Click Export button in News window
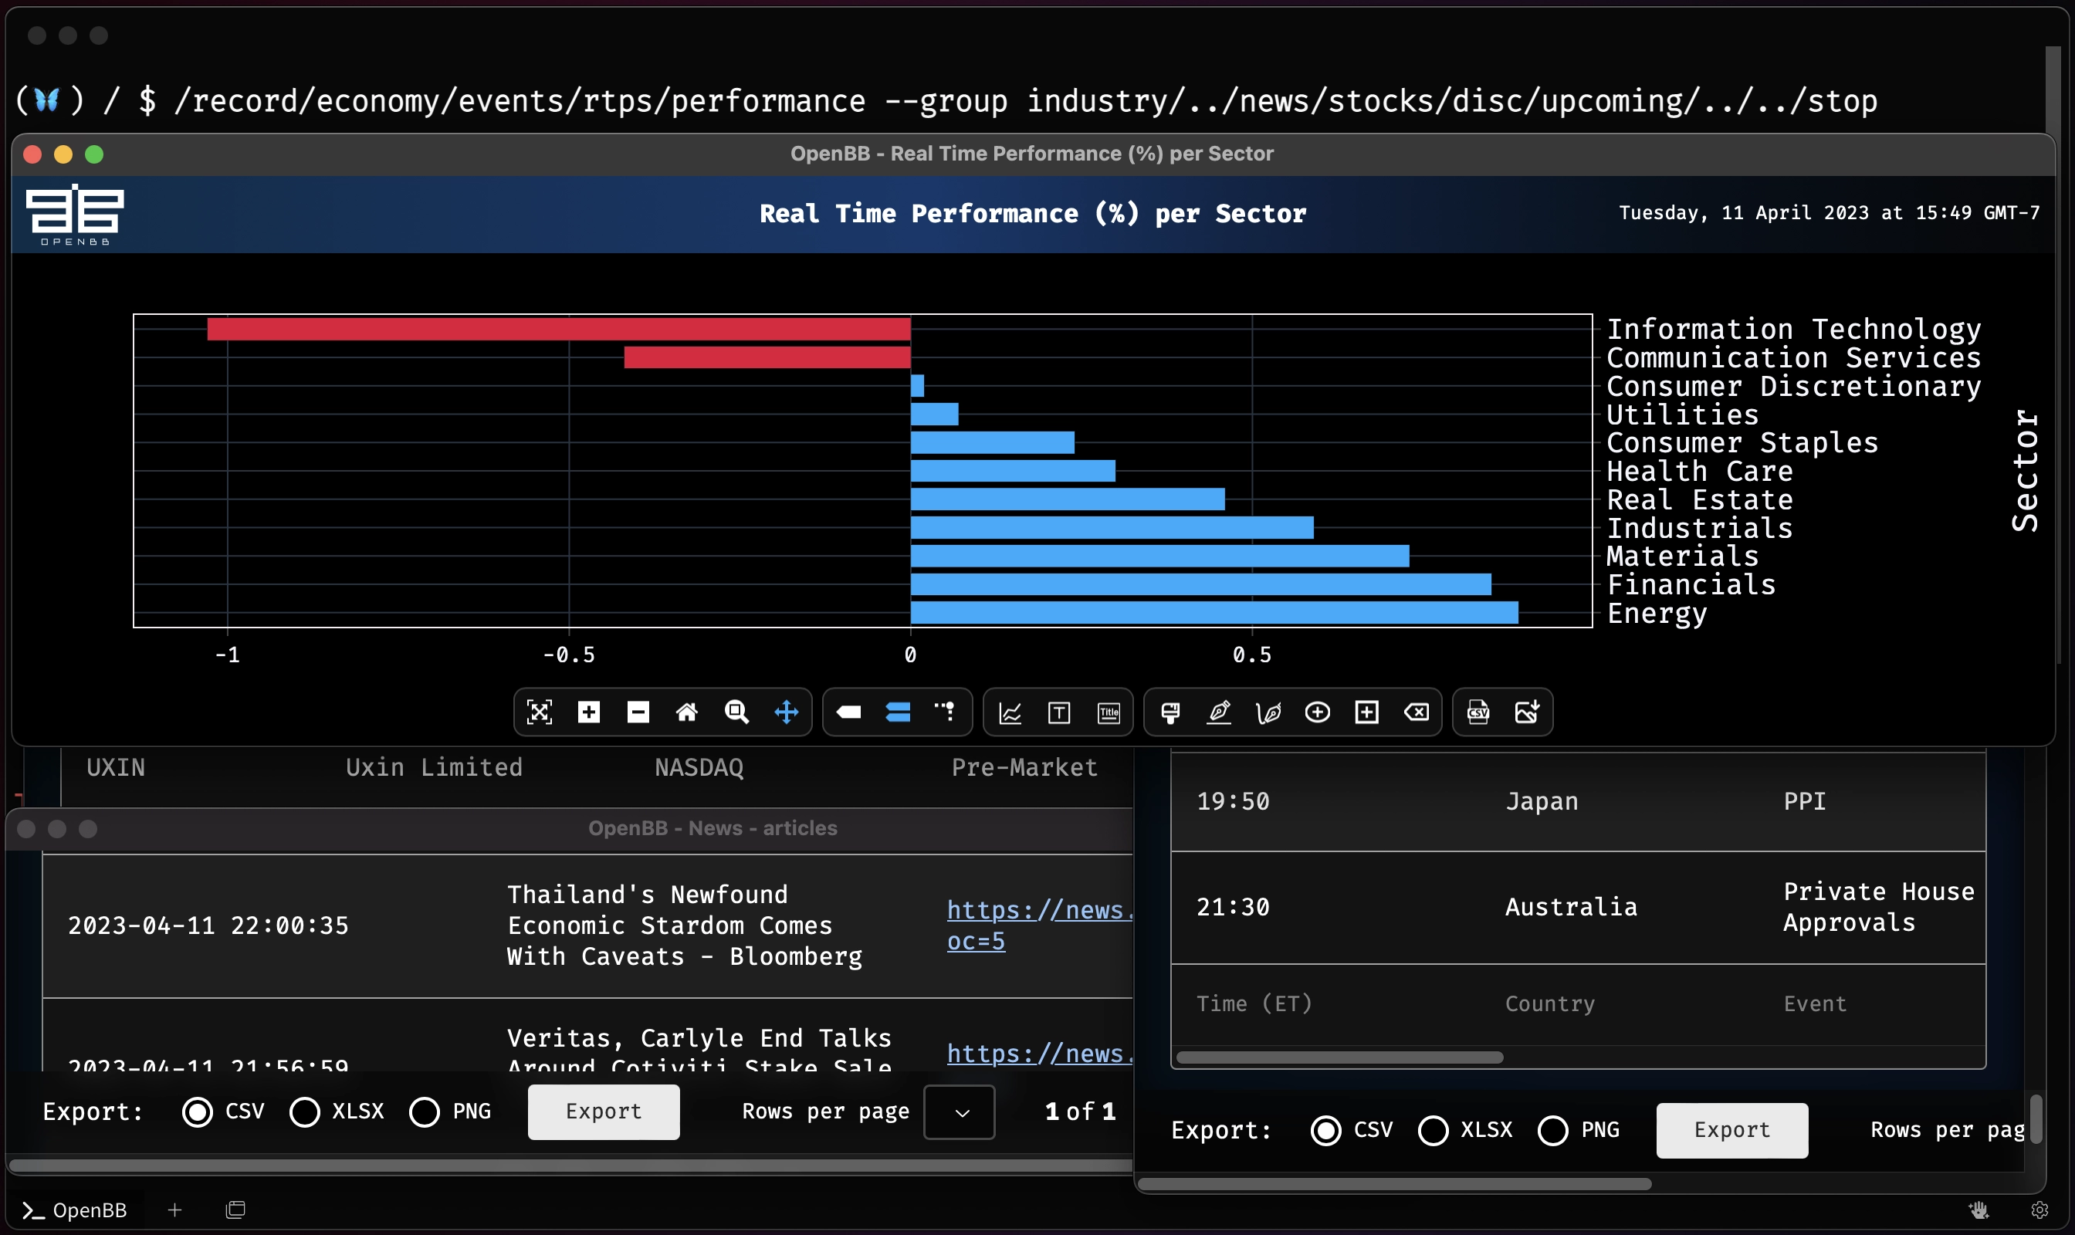The image size is (2075, 1235). pos(604,1111)
